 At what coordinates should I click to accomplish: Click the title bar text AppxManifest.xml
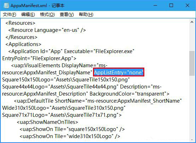[x=29, y=6]
